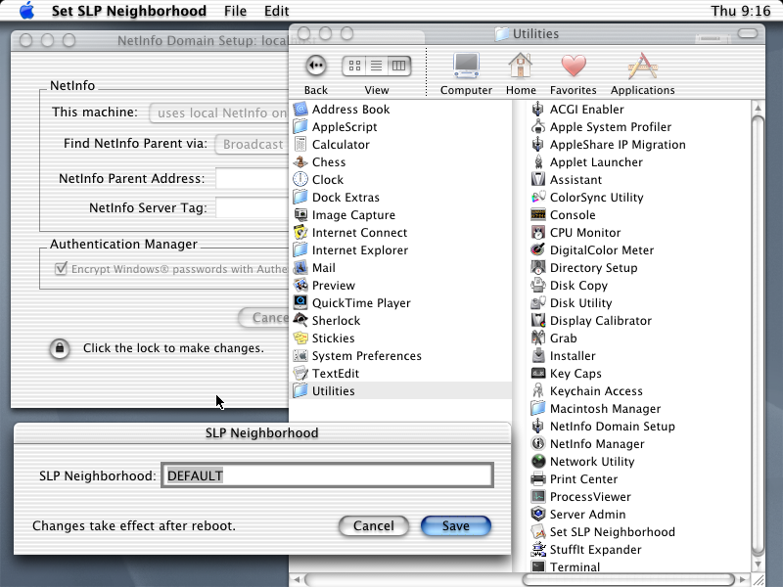
Task: Select the Mail application icon
Action: coord(300,267)
